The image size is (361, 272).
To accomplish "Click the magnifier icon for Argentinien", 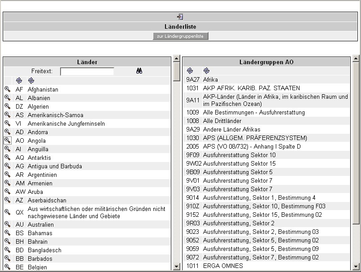I will click(x=7, y=175).
